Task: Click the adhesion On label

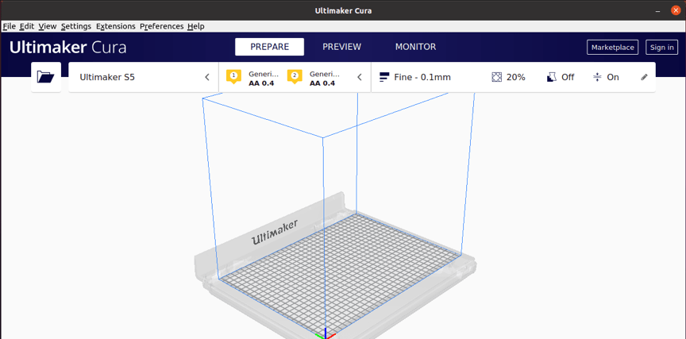Action: [613, 78]
